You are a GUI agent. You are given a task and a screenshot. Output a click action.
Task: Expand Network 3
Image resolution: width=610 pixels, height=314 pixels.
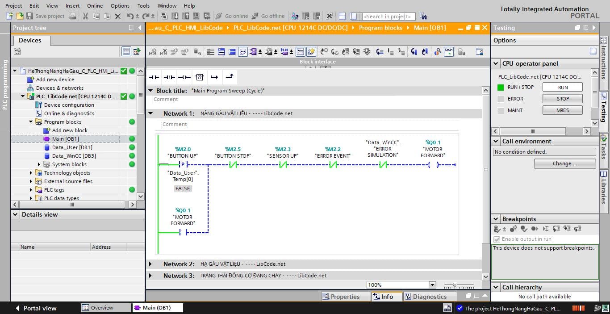point(150,276)
